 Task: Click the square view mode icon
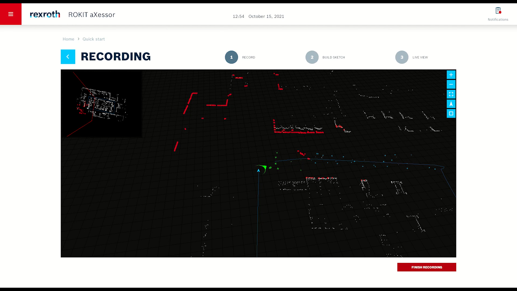point(451,113)
